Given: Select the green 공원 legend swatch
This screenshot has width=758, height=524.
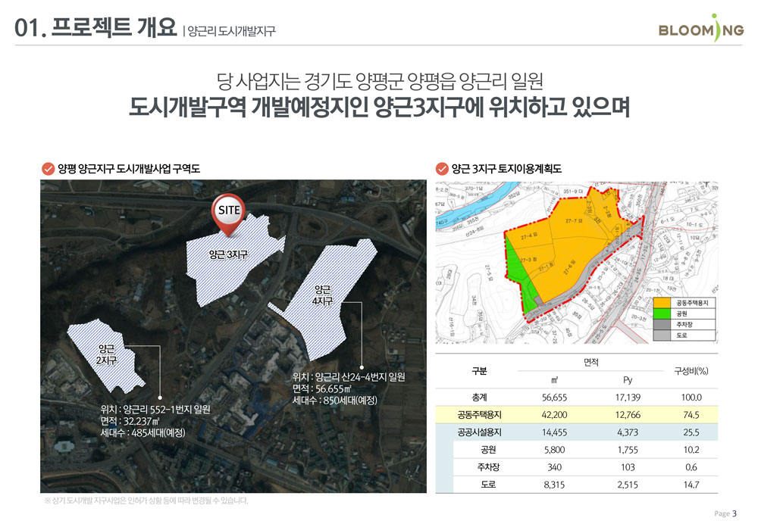Looking at the screenshot, I should click(662, 313).
